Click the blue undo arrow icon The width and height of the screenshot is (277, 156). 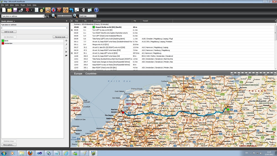(71, 10)
